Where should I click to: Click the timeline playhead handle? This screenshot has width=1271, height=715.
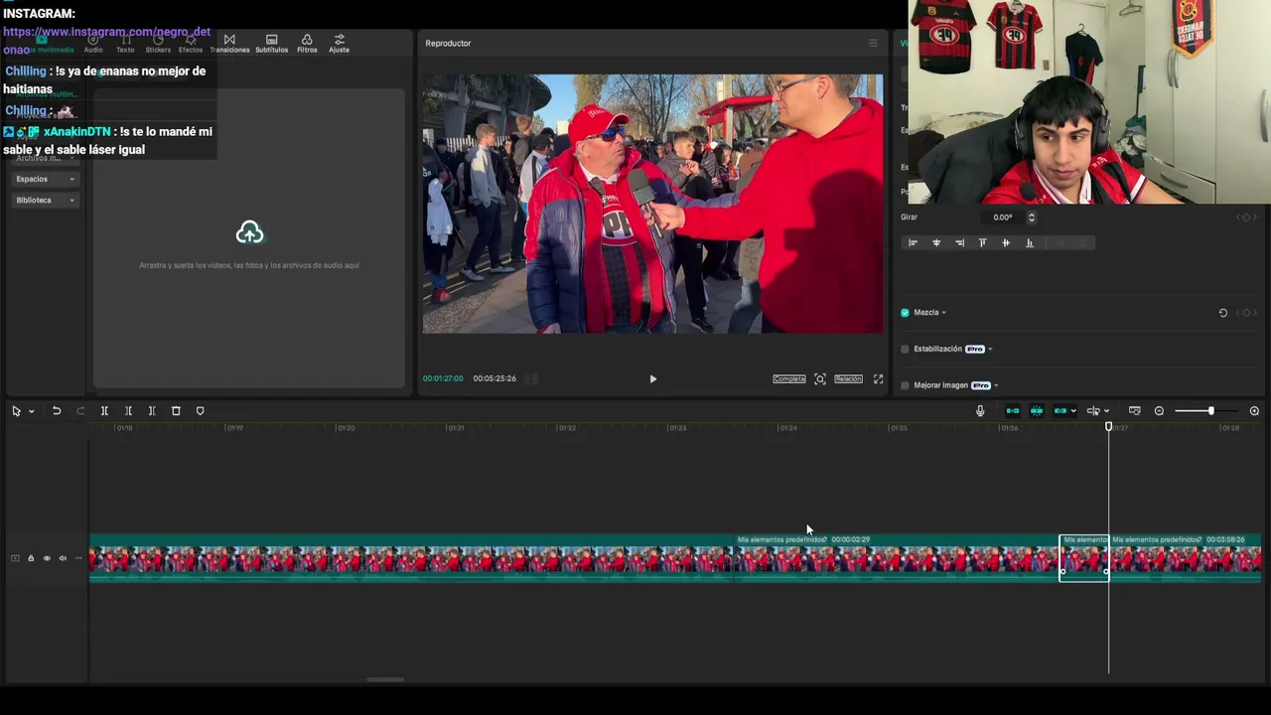[x=1109, y=427]
